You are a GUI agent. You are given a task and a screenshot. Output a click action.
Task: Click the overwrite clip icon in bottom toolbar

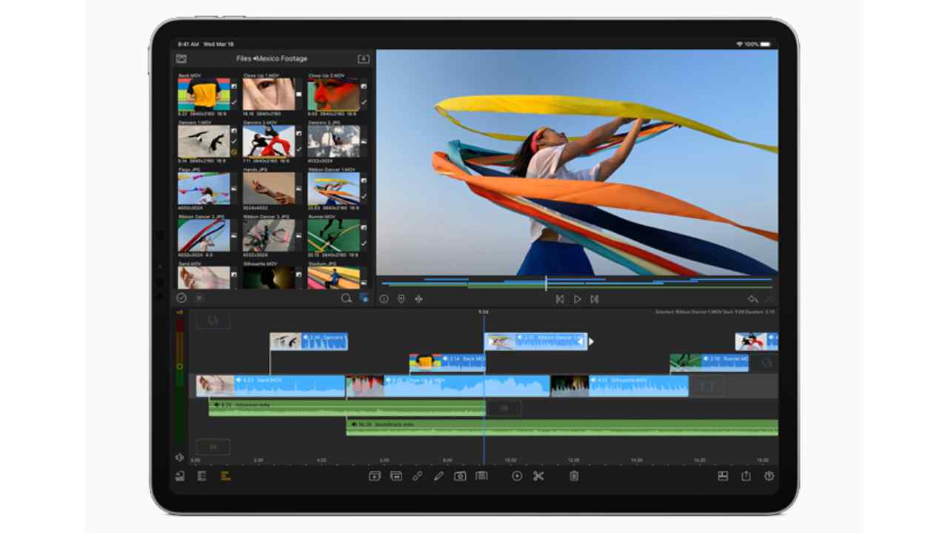[x=396, y=476]
